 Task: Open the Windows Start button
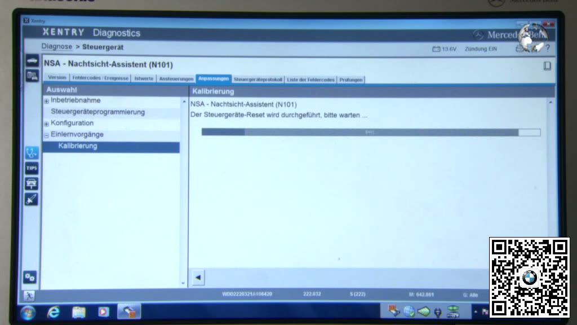(x=28, y=313)
